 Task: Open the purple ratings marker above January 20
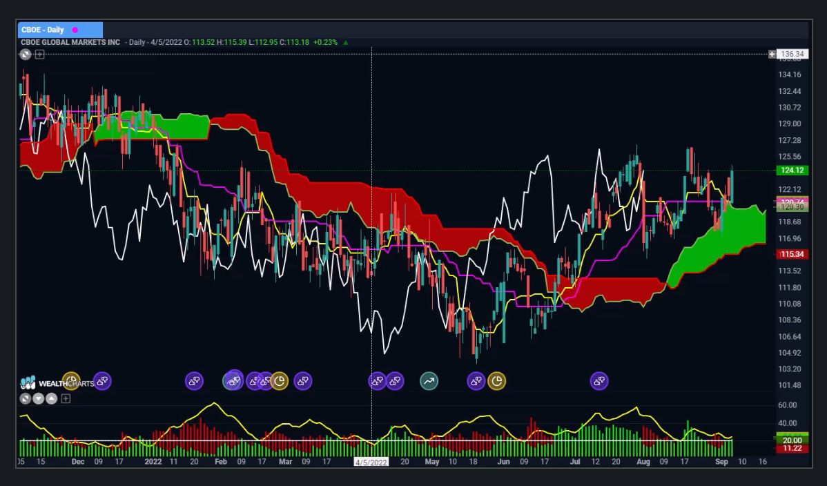(194, 380)
